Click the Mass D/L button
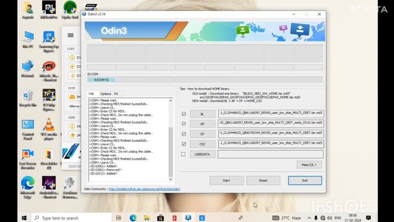394x222 pixels. point(309,165)
